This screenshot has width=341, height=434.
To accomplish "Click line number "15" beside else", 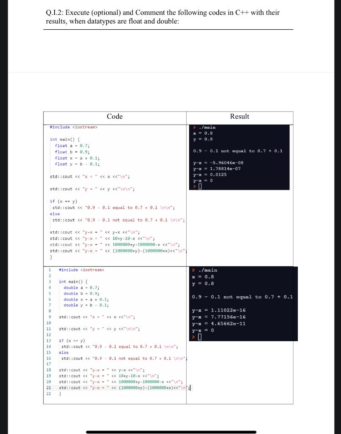I will coord(49,353).
